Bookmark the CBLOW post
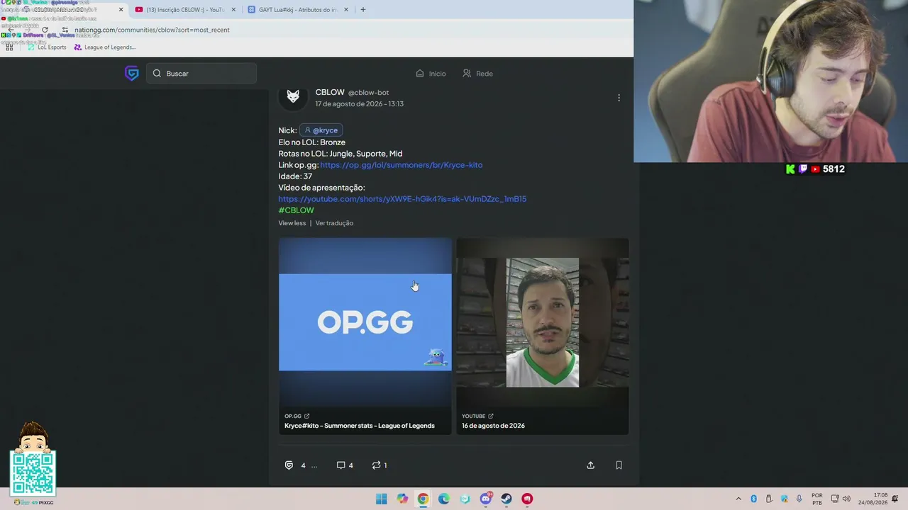Viewport: 908px width, 510px height. (x=619, y=465)
